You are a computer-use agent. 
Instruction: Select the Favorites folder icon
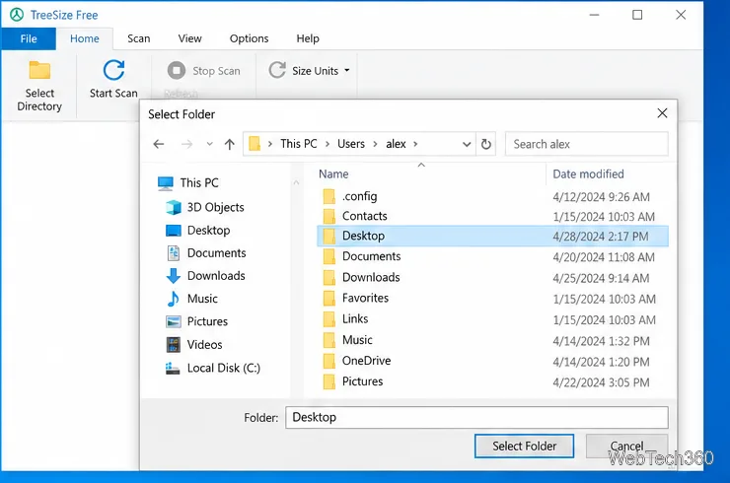tap(329, 298)
